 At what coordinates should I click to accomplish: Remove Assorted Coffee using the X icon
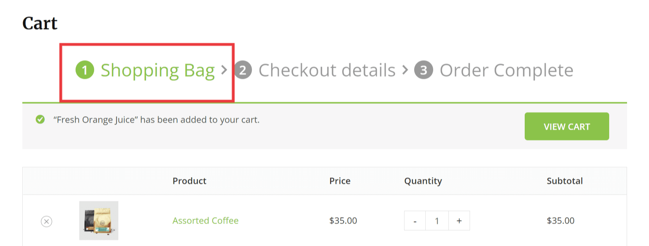pos(47,222)
